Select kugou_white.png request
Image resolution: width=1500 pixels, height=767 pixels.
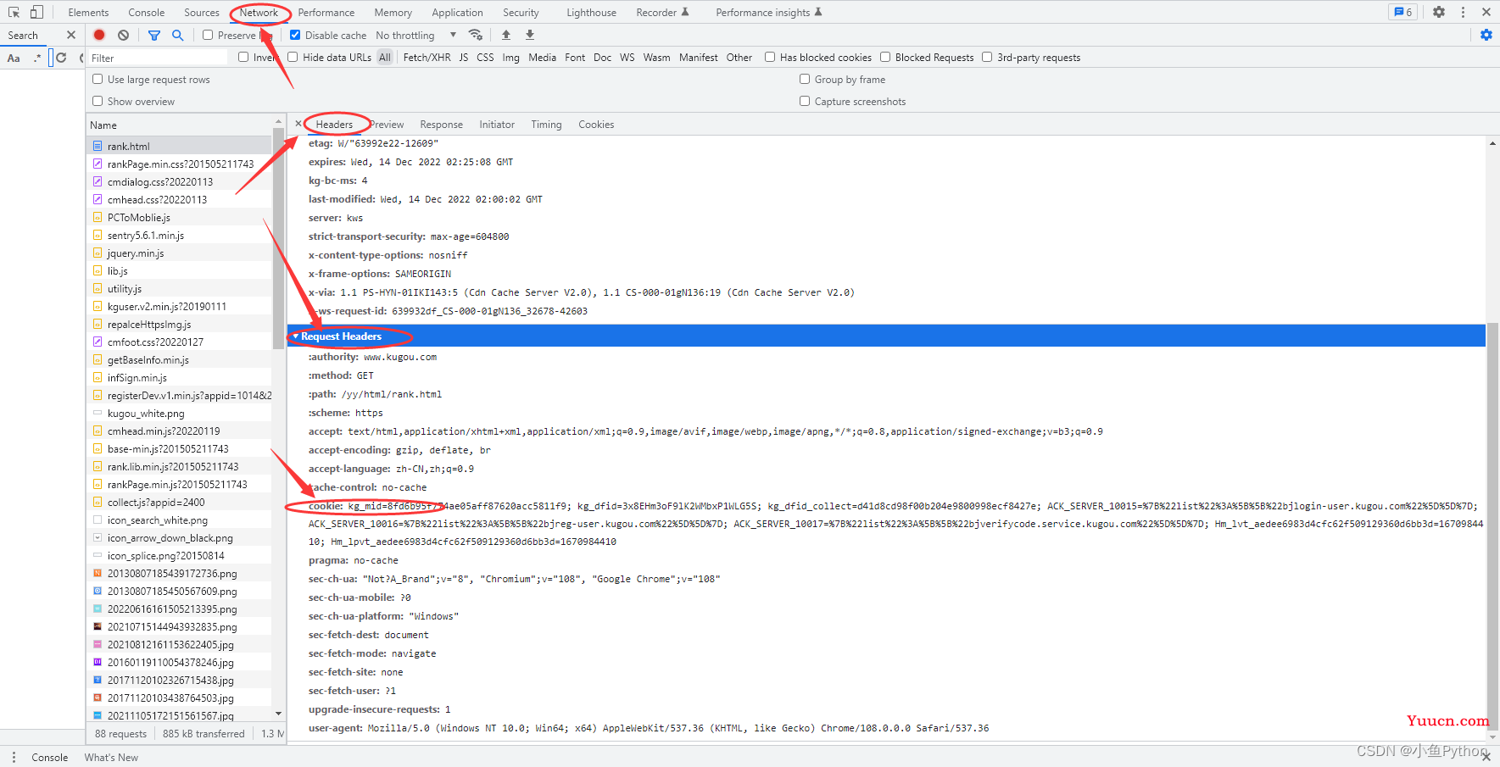[179, 413]
